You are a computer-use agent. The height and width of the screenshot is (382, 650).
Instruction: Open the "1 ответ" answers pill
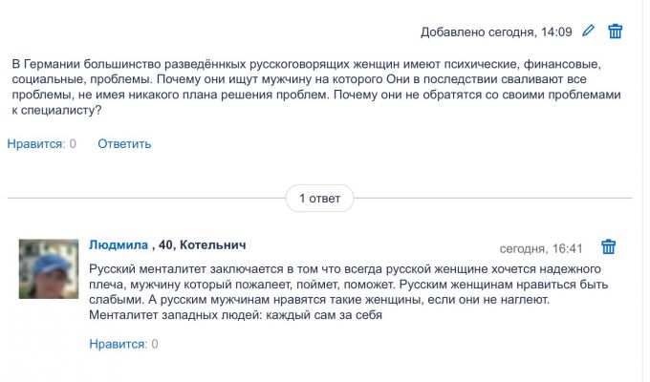pyautogui.click(x=319, y=199)
